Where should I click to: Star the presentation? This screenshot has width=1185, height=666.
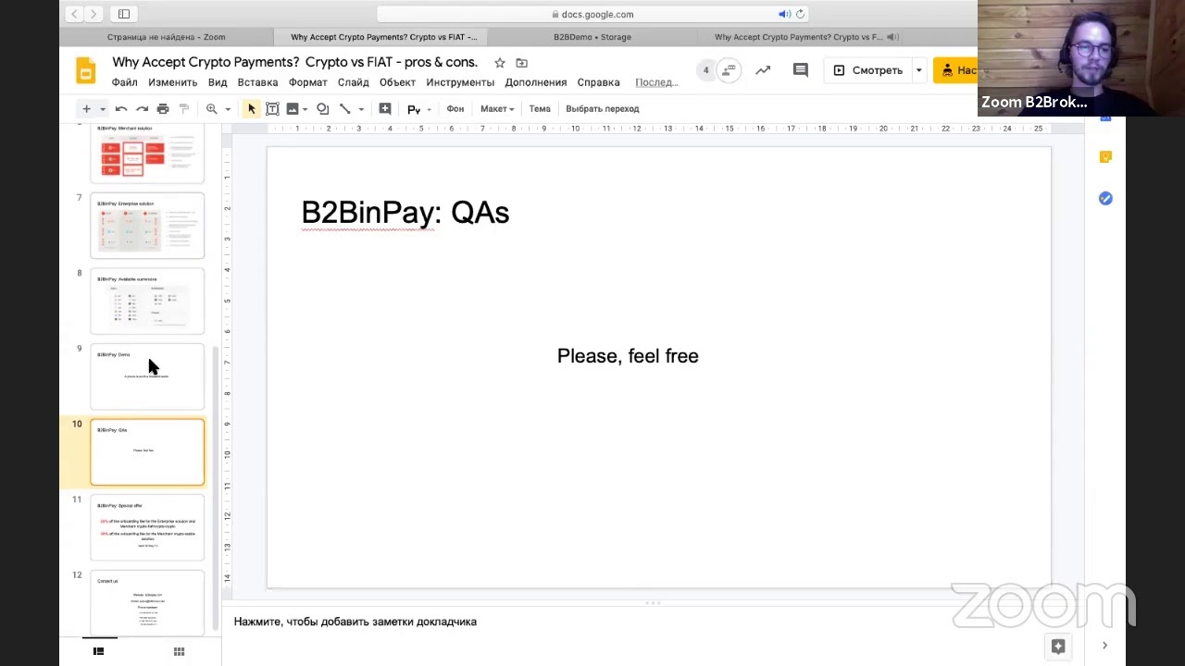(x=500, y=63)
